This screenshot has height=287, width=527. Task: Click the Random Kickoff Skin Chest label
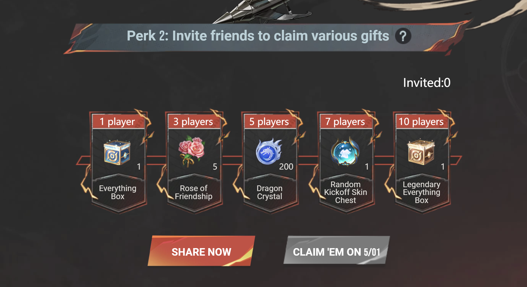click(x=346, y=192)
